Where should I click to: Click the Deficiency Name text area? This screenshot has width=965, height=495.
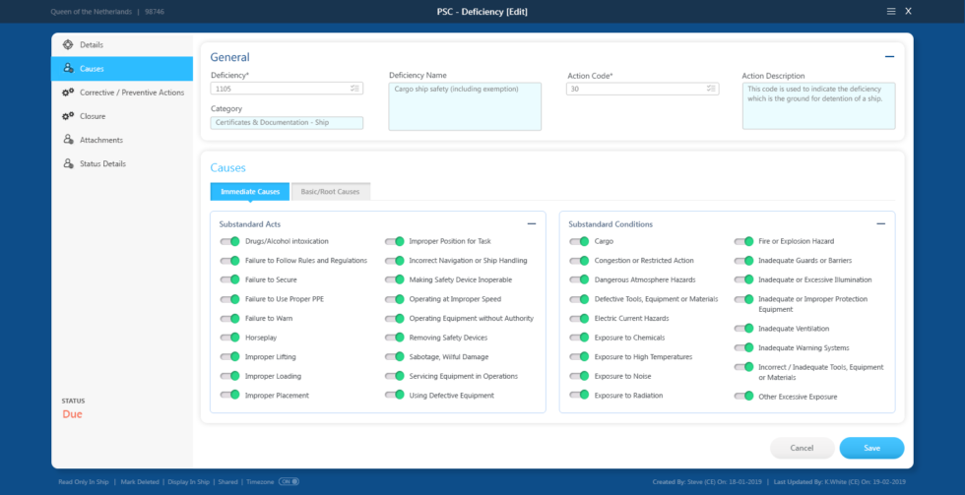[x=465, y=106]
